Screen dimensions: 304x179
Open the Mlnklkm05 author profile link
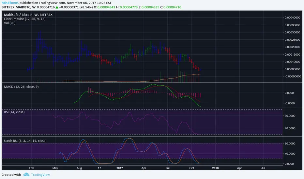click(10, 3)
